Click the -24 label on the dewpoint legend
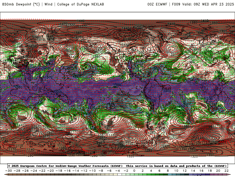 click(x=34, y=171)
